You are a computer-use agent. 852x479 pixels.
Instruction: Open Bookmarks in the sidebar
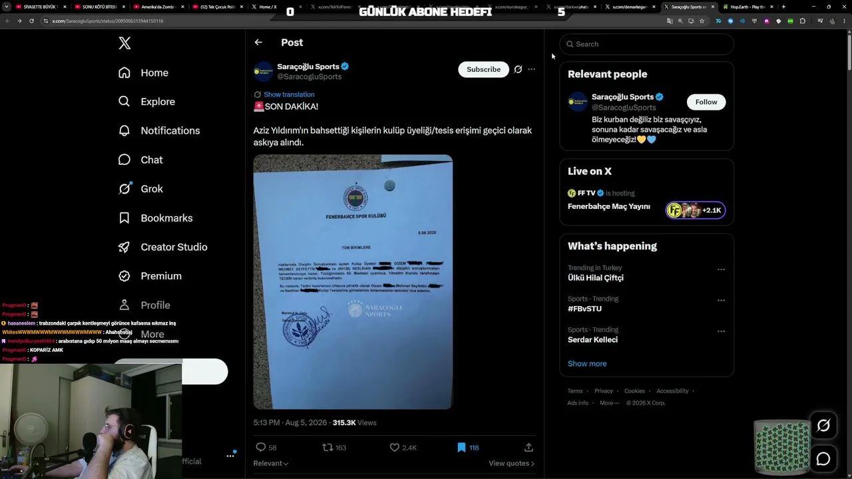pyautogui.click(x=155, y=218)
